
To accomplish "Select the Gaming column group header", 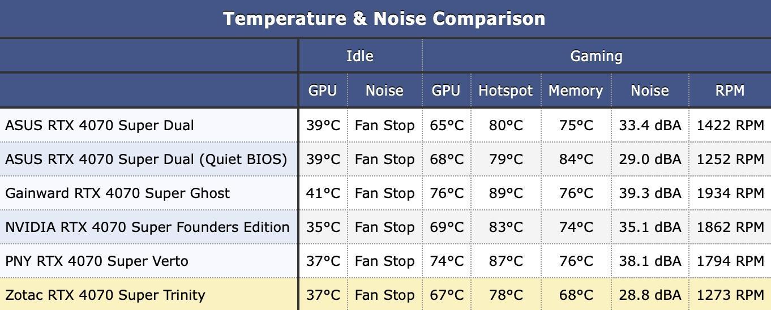I will tap(596, 56).
